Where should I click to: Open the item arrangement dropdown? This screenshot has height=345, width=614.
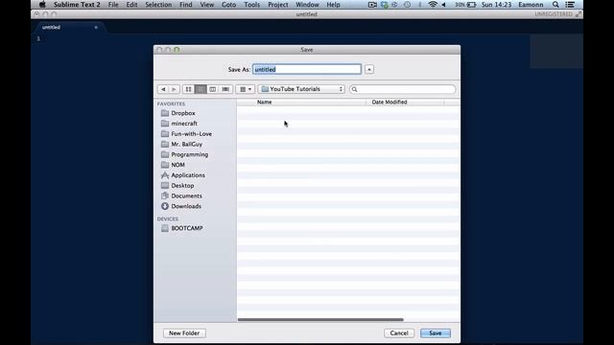(246, 89)
